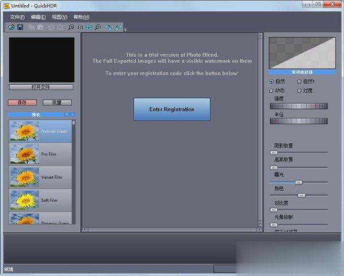Open the 视图(V) menu

click(x=60, y=17)
